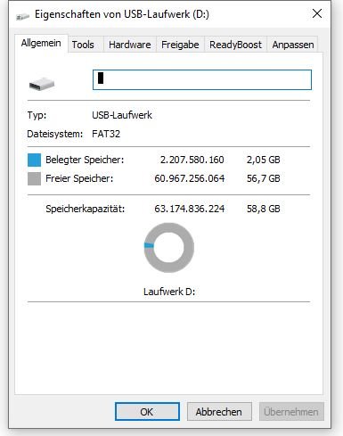The height and width of the screenshot is (436, 343).
Task: Switch to the Tools tab
Action: 83,45
